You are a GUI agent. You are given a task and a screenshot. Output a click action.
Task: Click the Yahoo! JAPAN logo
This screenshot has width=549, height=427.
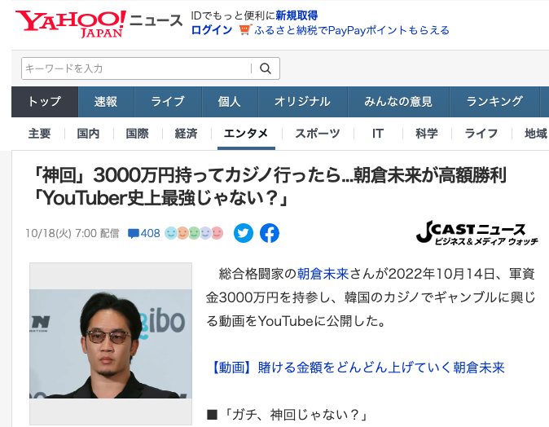71,24
